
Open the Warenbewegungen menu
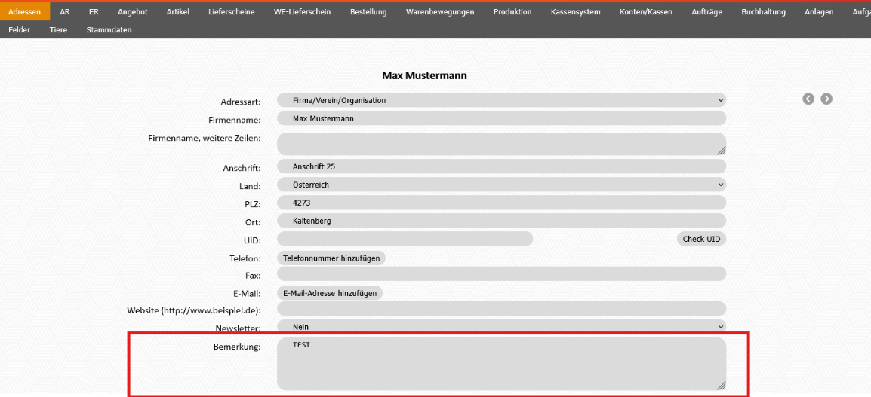(x=440, y=11)
